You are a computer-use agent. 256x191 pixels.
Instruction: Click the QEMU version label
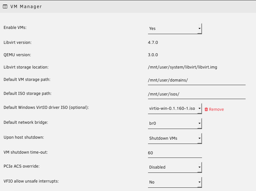coord(17,55)
